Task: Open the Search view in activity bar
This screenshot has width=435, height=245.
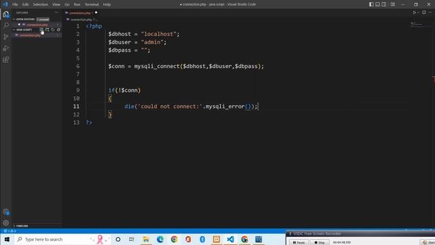Action: click(6, 26)
